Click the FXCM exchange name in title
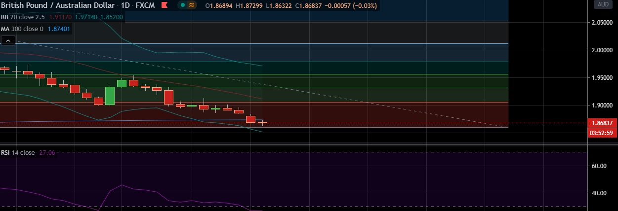The width and height of the screenshot is (618, 211). 146,6
